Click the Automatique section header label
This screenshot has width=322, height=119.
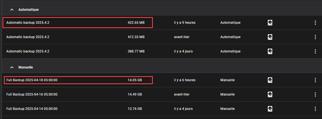click(28, 10)
